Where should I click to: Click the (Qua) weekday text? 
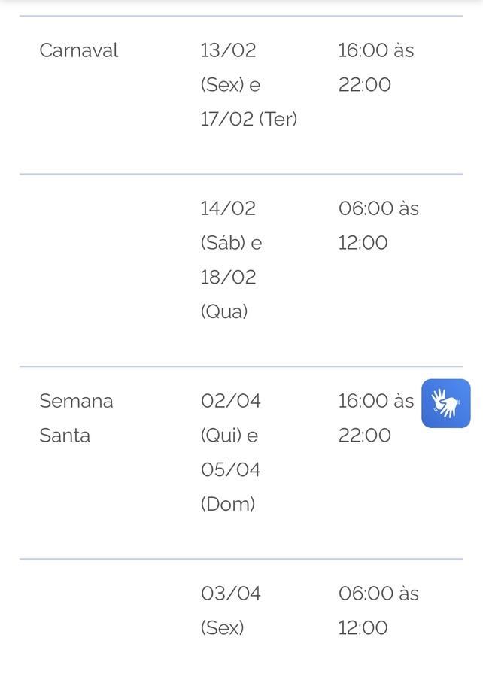[224, 311]
